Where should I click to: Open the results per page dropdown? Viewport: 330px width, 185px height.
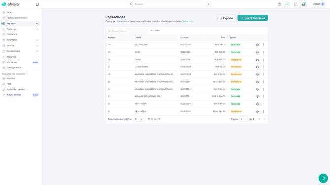pyautogui.click(x=138, y=119)
